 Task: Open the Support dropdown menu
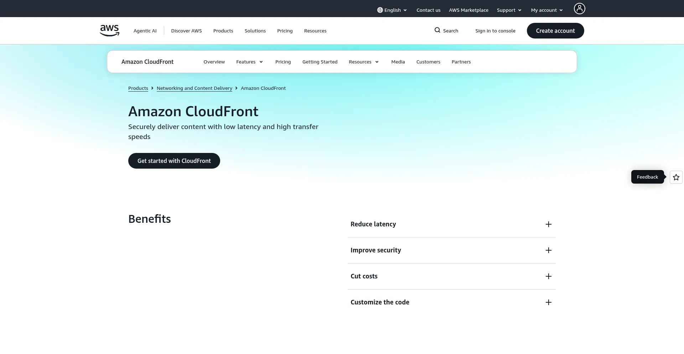click(509, 10)
